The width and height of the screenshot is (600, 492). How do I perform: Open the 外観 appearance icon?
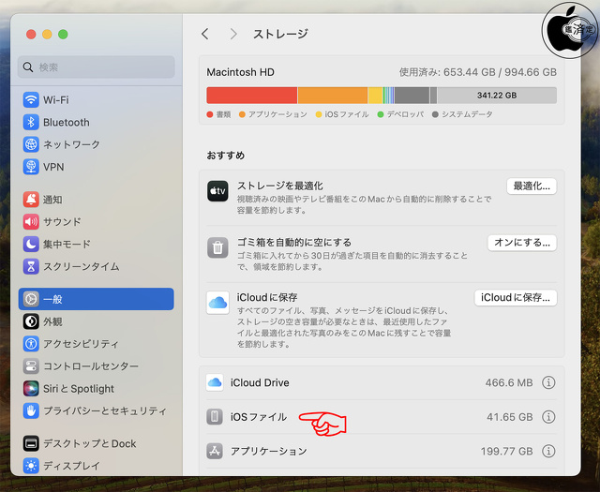(31, 321)
